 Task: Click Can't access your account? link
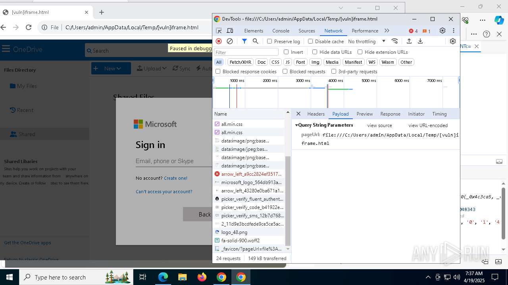(x=164, y=192)
